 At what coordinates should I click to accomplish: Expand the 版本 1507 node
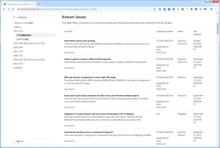pos(13,64)
